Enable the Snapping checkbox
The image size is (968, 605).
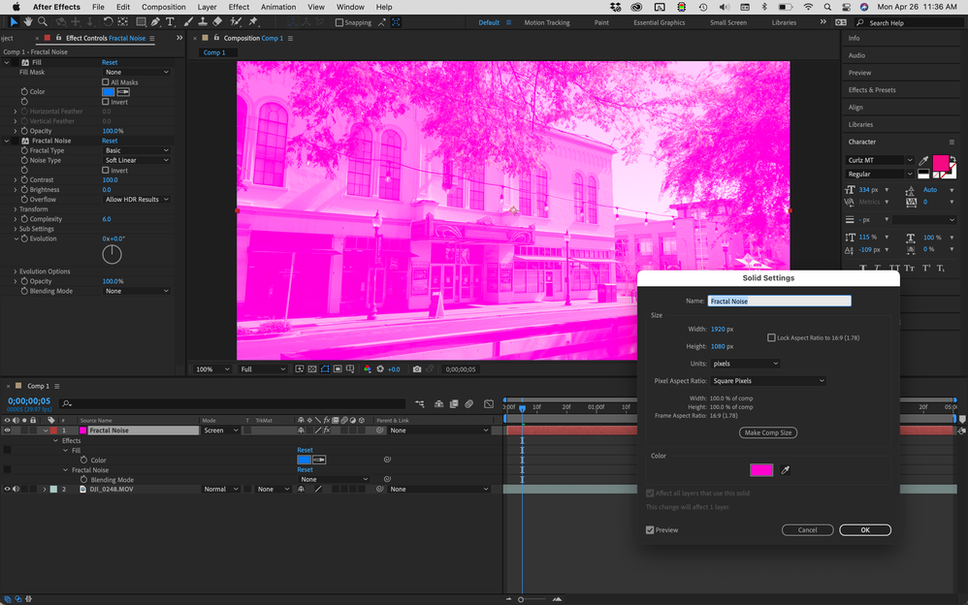(x=339, y=22)
